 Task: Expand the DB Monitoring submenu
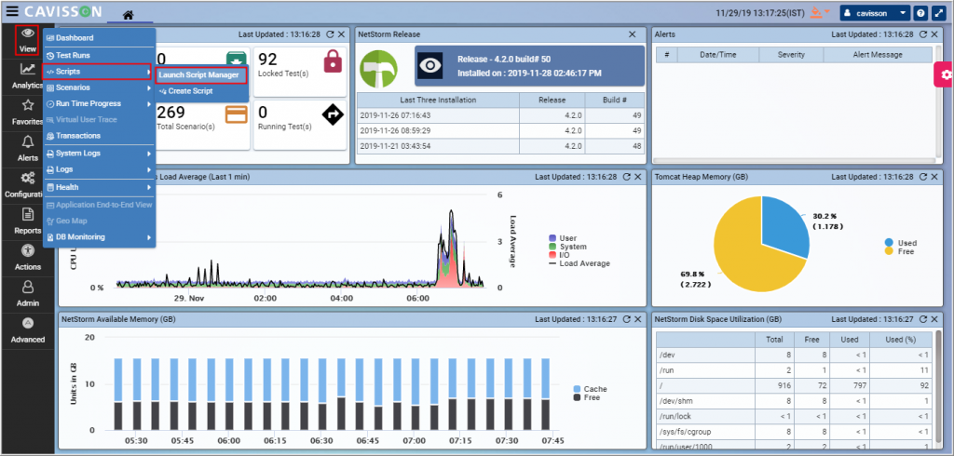coord(99,237)
